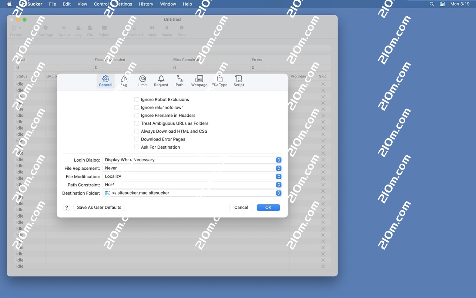The height and width of the screenshot is (298, 476).
Task: Open the Window menu
Action: pyautogui.click(x=168, y=4)
